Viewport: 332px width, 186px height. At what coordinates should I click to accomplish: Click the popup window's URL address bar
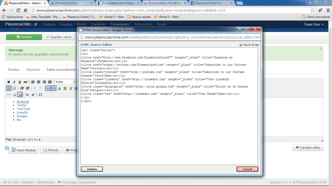(170, 37)
